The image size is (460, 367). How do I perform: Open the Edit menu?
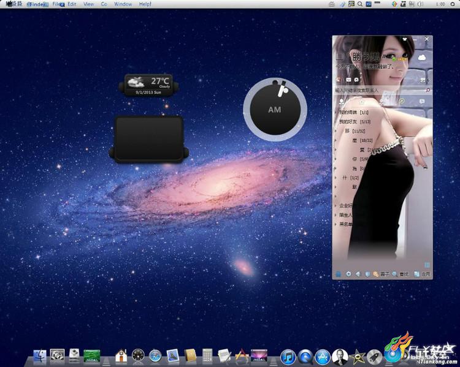tap(72, 4)
